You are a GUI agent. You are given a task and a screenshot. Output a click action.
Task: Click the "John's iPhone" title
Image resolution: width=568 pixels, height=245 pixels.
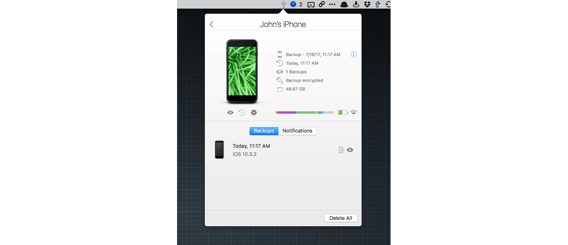pos(283,24)
